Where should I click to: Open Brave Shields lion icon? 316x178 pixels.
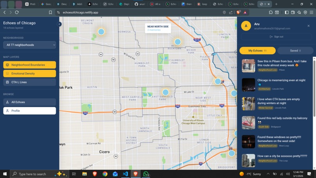tap(238, 12)
